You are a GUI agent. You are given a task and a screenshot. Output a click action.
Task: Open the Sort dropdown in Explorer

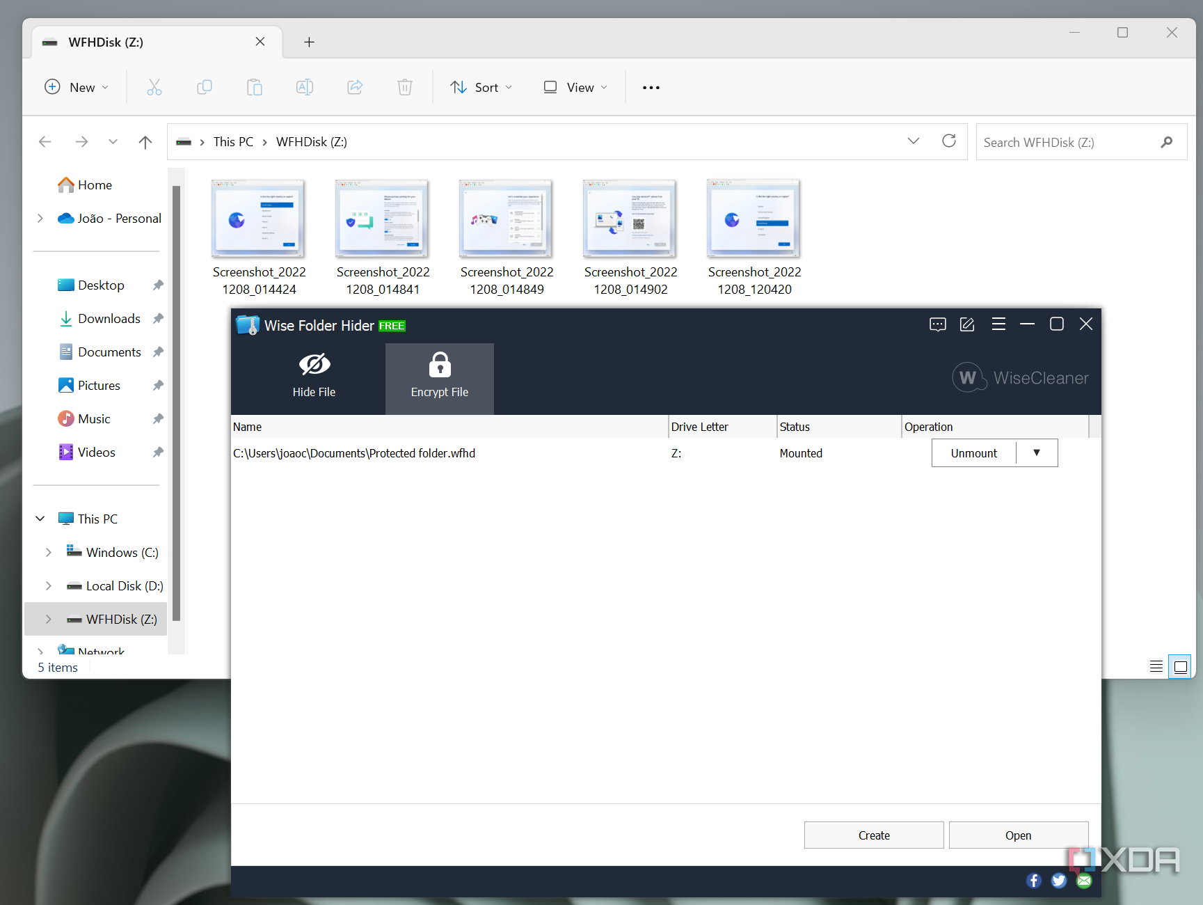(x=481, y=87)
